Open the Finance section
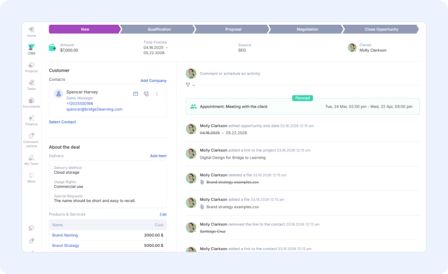Viewport: 448px width, 274px height. pyautogui.click(x=31, y=121)
